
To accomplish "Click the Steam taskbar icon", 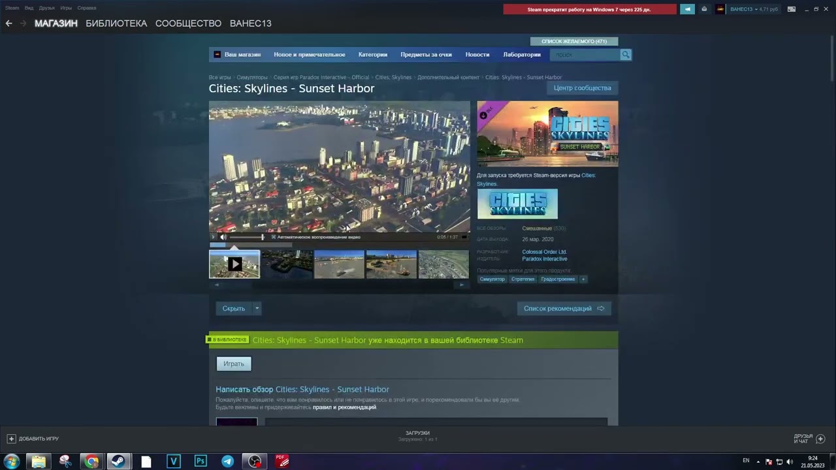I will point(119,462).
